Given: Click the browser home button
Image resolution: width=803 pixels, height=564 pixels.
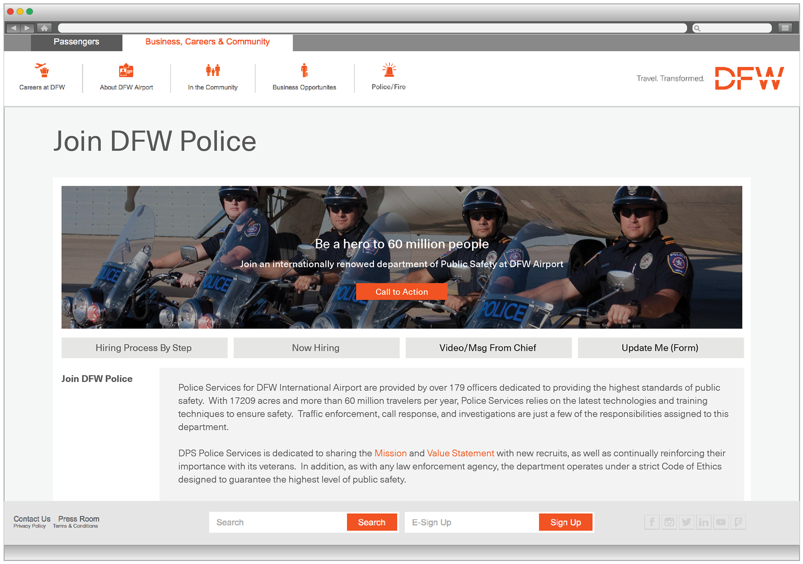Looking at the screenshot, I should click(44, 28).
